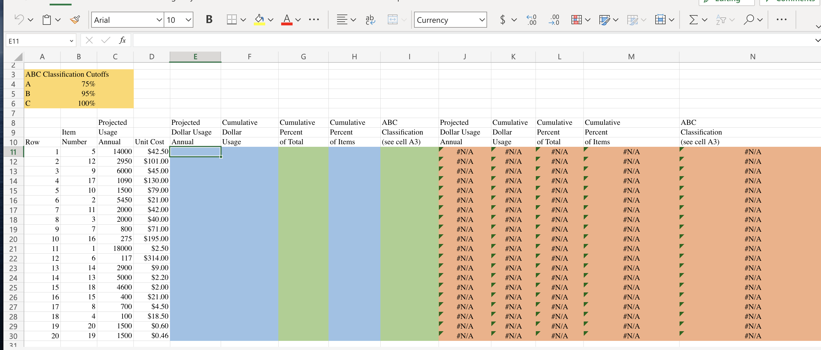821x350 pixels.
Task: Click the Paste clipboard icon
Action: pyautogui.click(x=46, y=19)
